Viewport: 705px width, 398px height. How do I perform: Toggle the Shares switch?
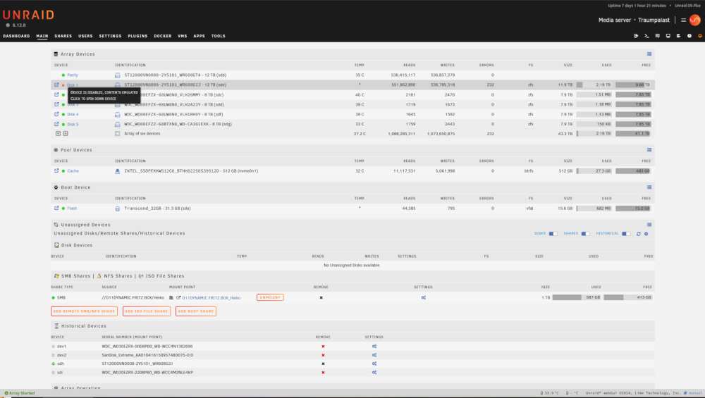click(585, 234)
